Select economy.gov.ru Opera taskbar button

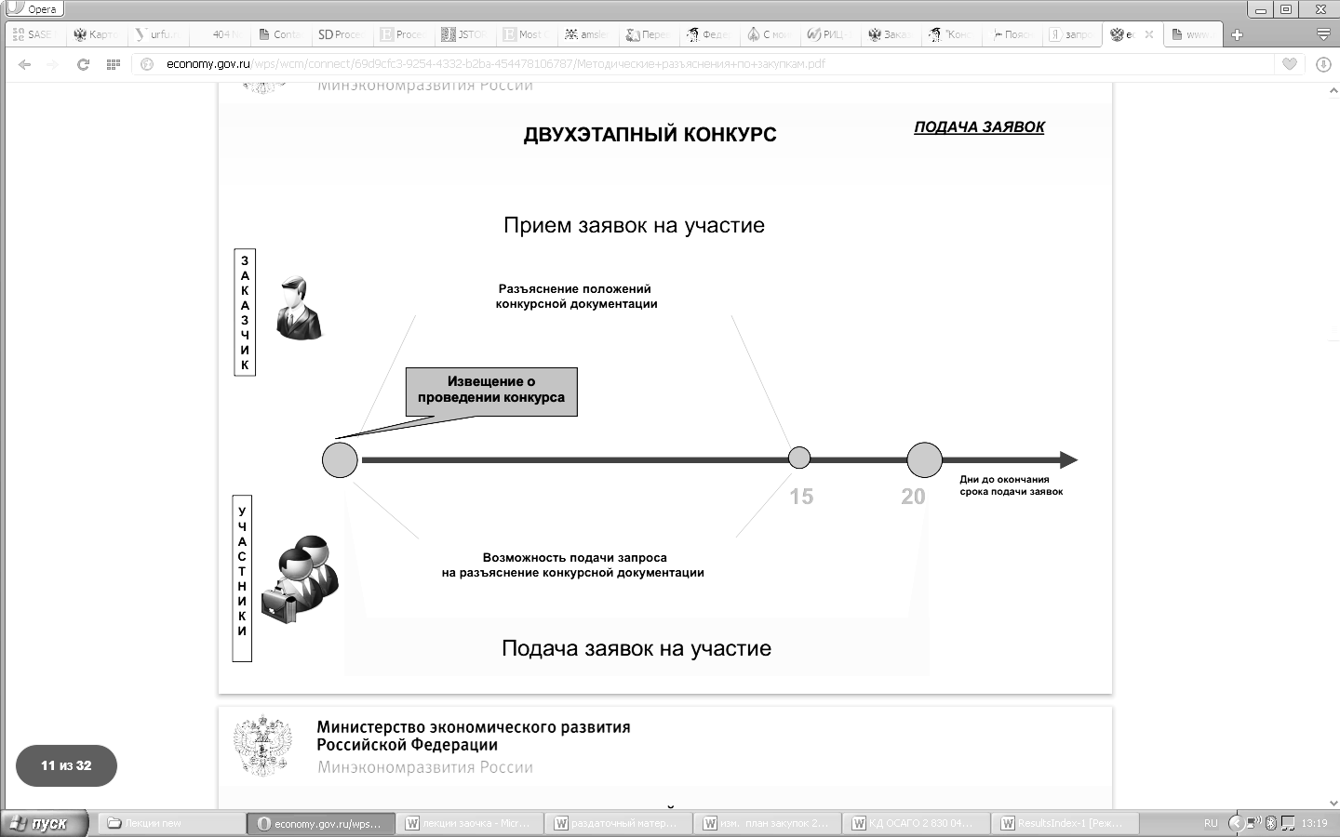coord(321,823)
